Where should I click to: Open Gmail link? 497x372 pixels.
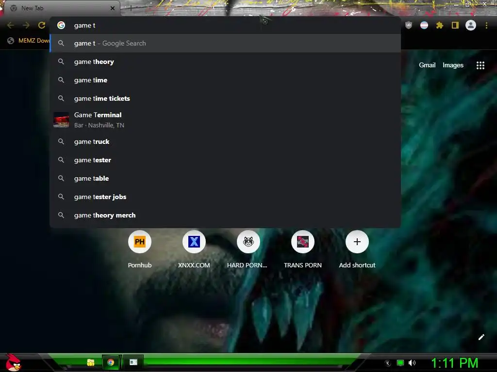point(427,65)
